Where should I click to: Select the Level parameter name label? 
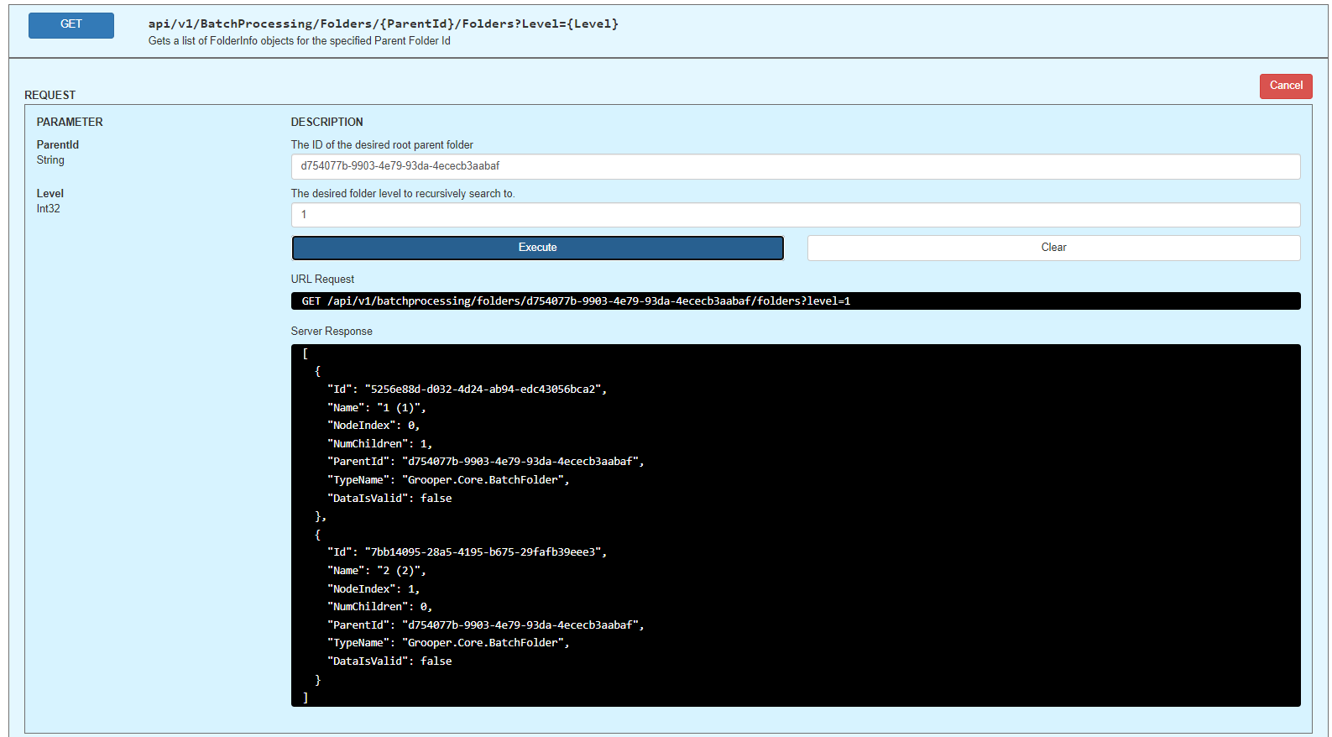(x=50, y=193)
